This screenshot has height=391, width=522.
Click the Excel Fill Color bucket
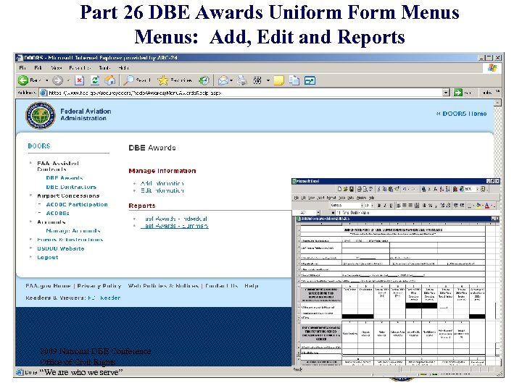(478, 206)
